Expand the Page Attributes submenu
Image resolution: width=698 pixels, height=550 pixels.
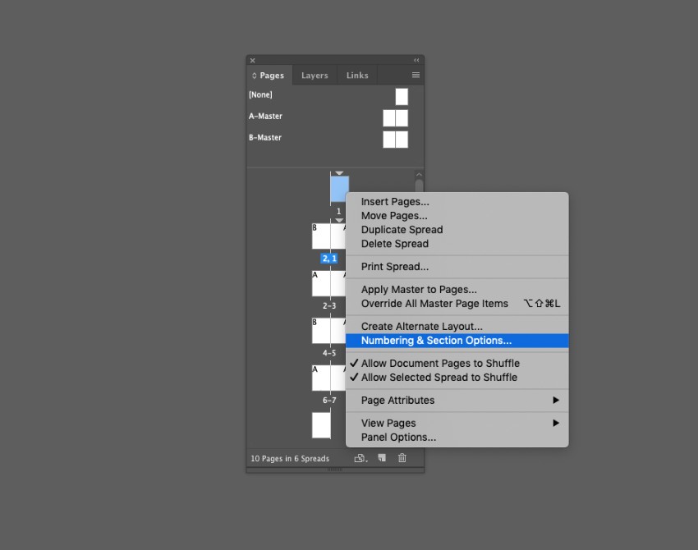tap(457, 400)
